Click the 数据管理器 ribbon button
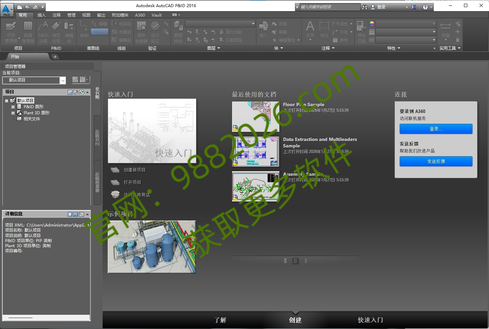Image resolution: width=489 pixels, height=329 pixels. point(28,32)
